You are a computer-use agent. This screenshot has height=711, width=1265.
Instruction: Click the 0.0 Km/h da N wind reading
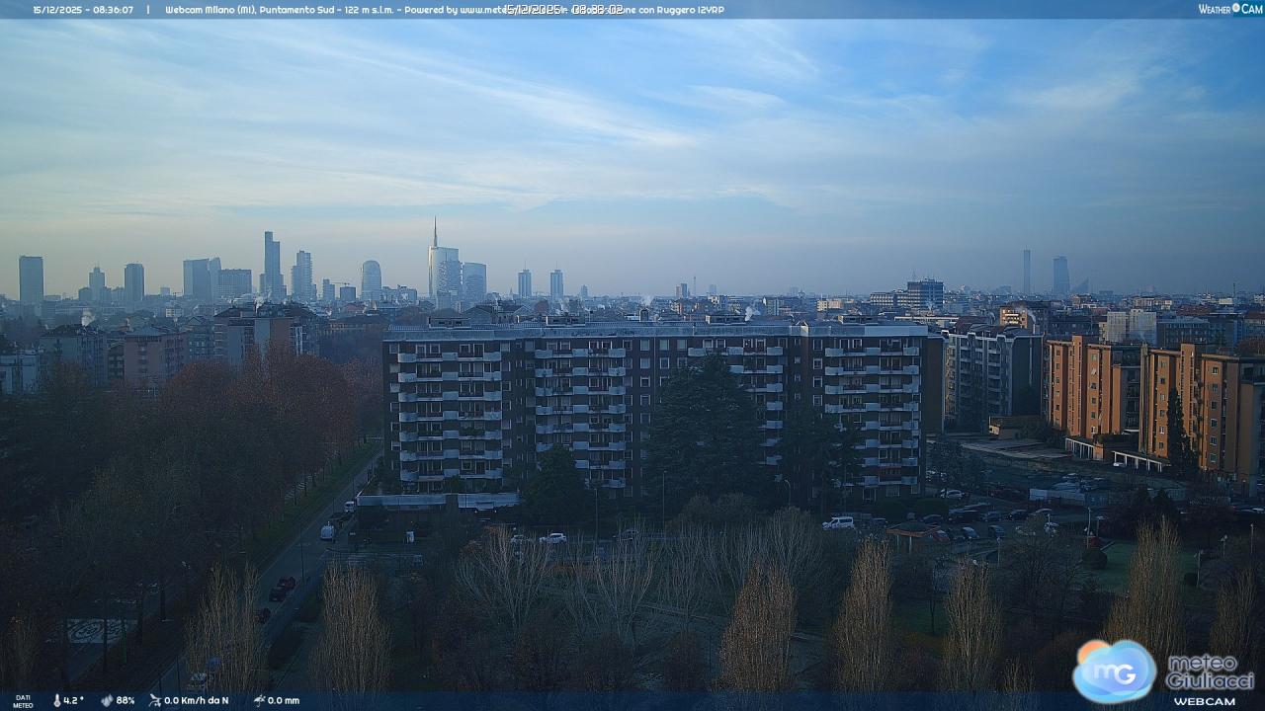[x=197, y=700]
